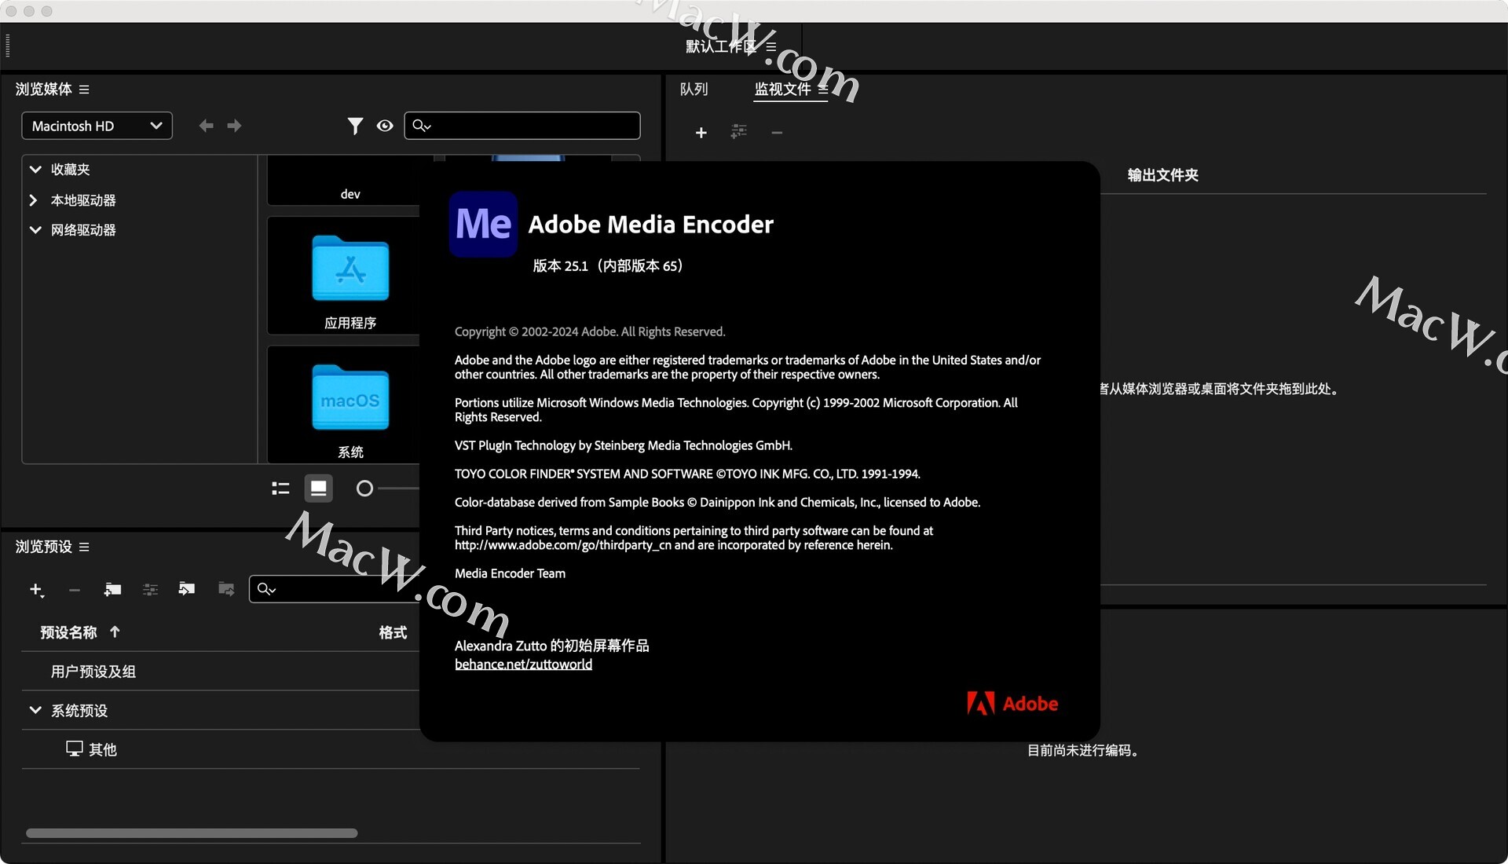Select the macOS 系统 folder thumbnail
The height and width of the screenshot is (864, 1508).
[x=350, y=405]
